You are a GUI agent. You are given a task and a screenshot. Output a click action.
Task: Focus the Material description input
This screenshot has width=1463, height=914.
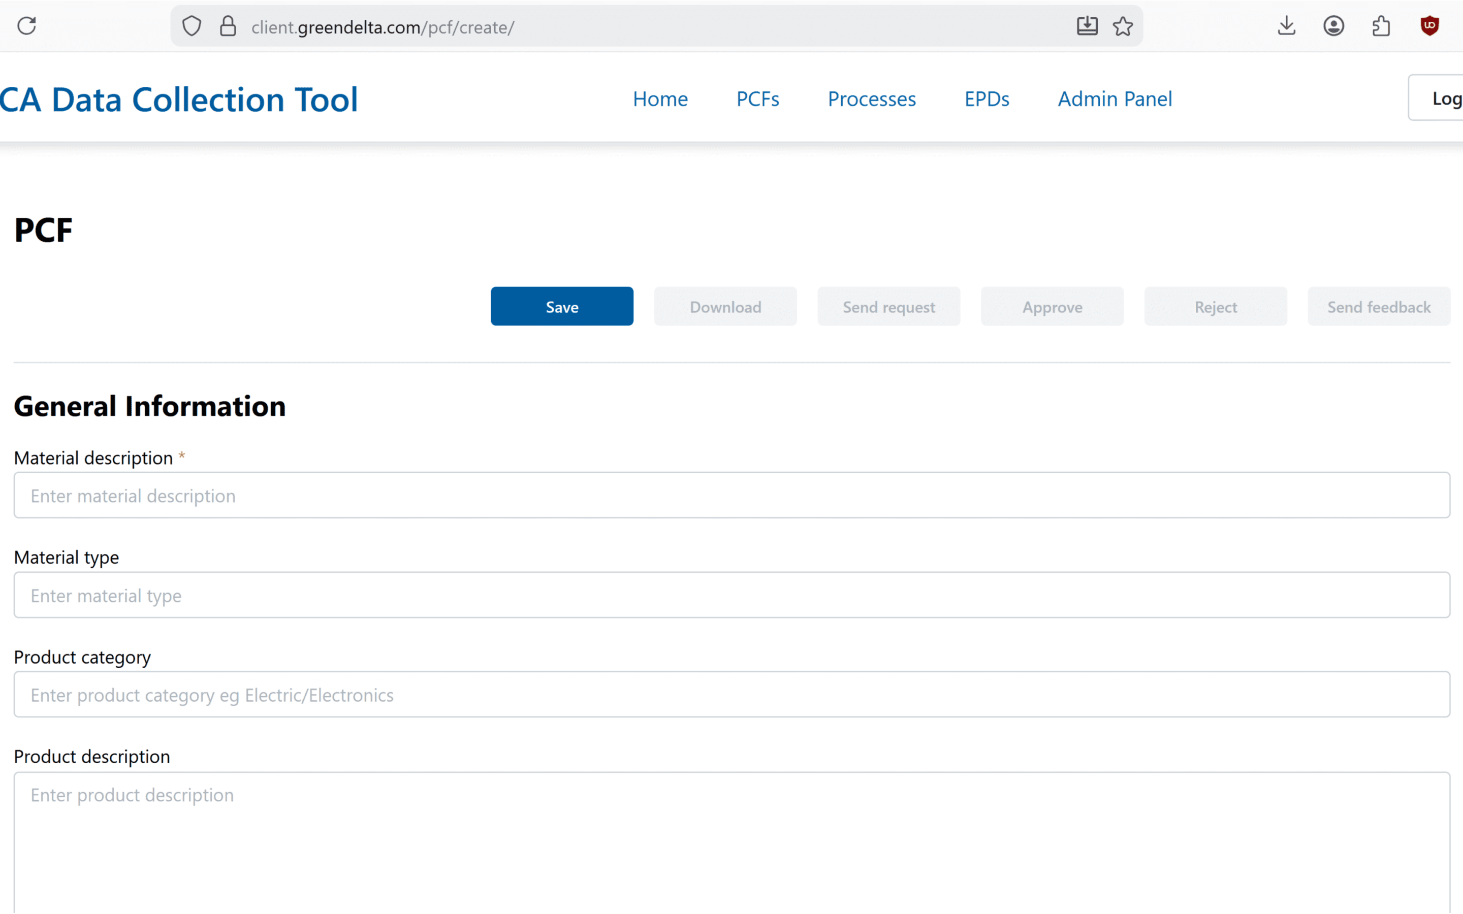click(x=731, y=496)
